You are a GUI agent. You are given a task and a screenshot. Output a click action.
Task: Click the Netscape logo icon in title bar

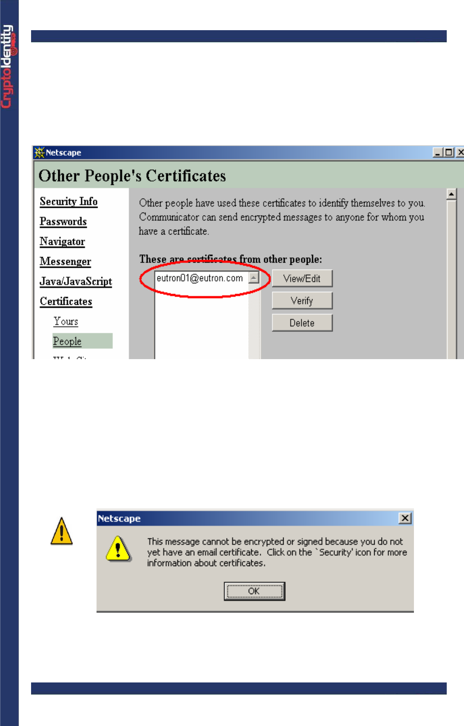[x=40, y=153]
